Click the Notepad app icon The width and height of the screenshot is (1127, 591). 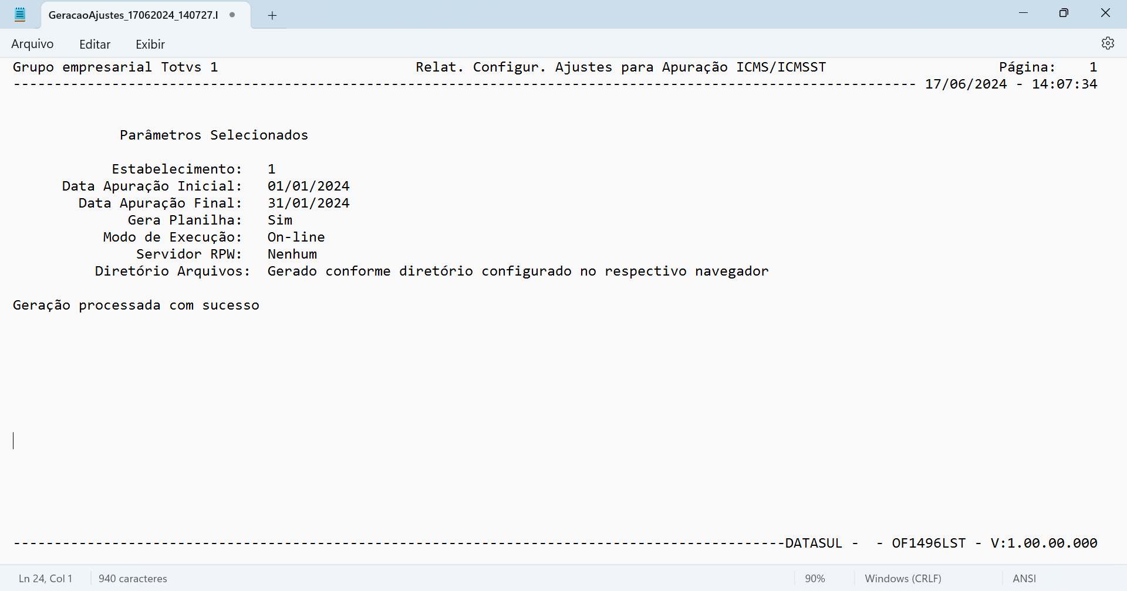click(x=20, y=15)
